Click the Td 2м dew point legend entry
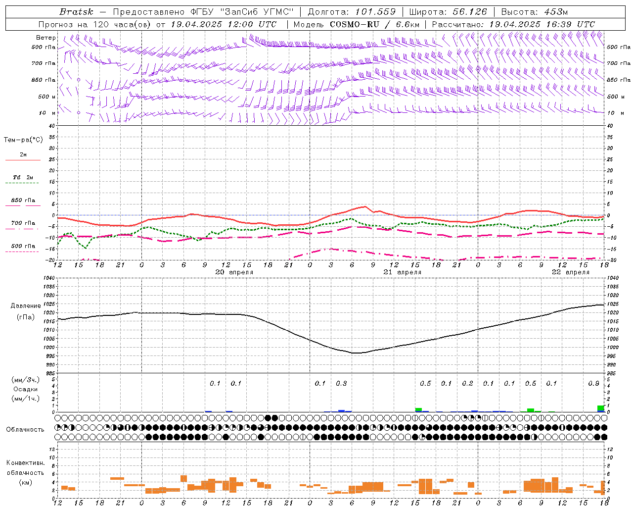Image resolution: width=633 pixels, height=507 pixels. [23, 177]
